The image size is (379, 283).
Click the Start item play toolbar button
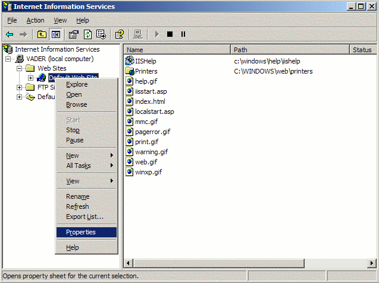pos(157,34)
